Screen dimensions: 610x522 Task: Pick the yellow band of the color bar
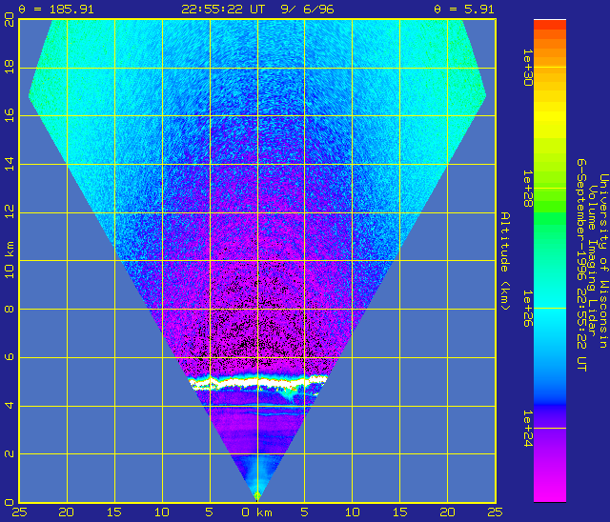[x=550, y=116]
